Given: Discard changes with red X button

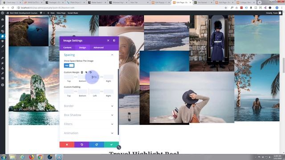Looking at the screenshot, I should (67, 144).
